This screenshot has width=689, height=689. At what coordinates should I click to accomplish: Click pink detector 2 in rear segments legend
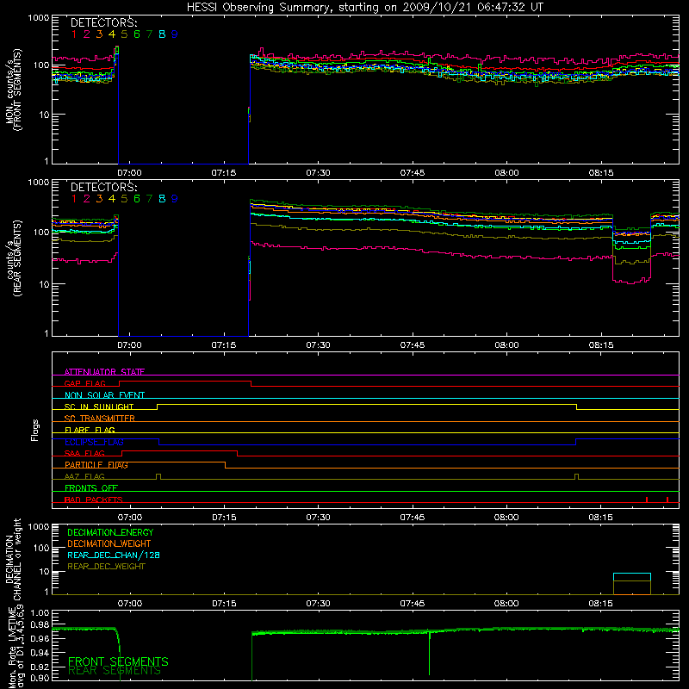(x=87, y=199)
